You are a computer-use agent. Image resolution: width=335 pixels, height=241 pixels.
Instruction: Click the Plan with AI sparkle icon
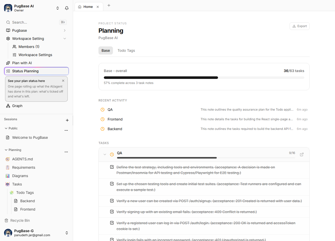8,63
